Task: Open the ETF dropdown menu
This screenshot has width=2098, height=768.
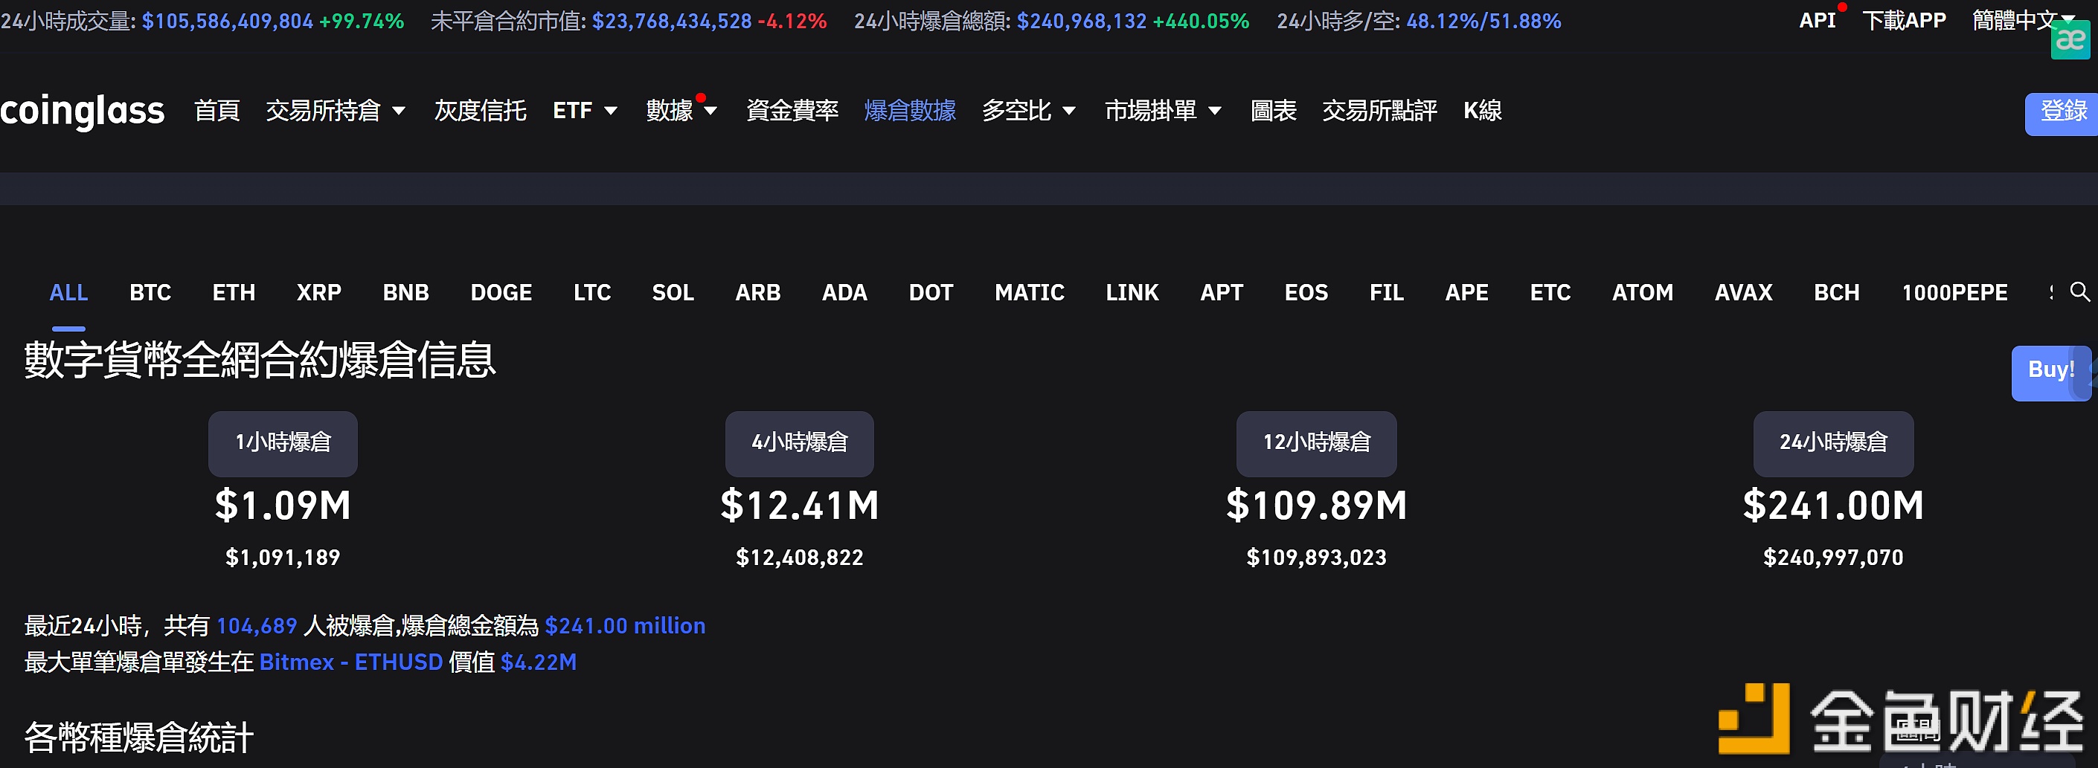Action: pos(584,111)
